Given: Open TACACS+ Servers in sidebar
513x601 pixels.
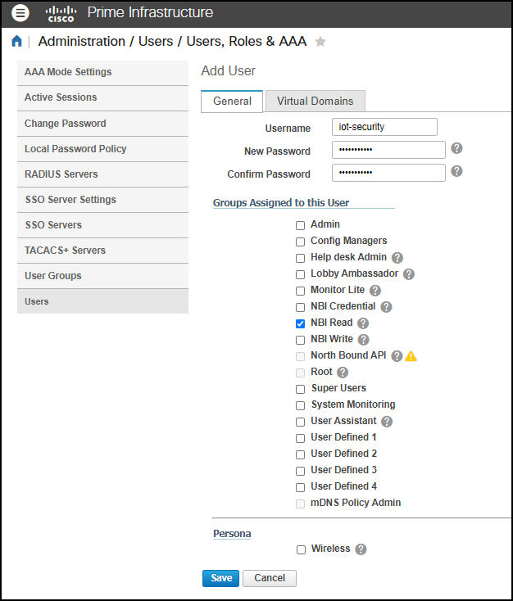Looking at the screenshot, I should pos(102,251).
